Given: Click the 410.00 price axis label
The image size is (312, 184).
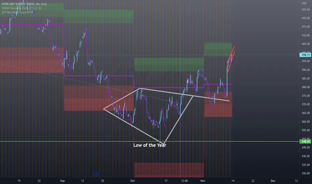Looking at the screenshot, I should tap(306, 35).
